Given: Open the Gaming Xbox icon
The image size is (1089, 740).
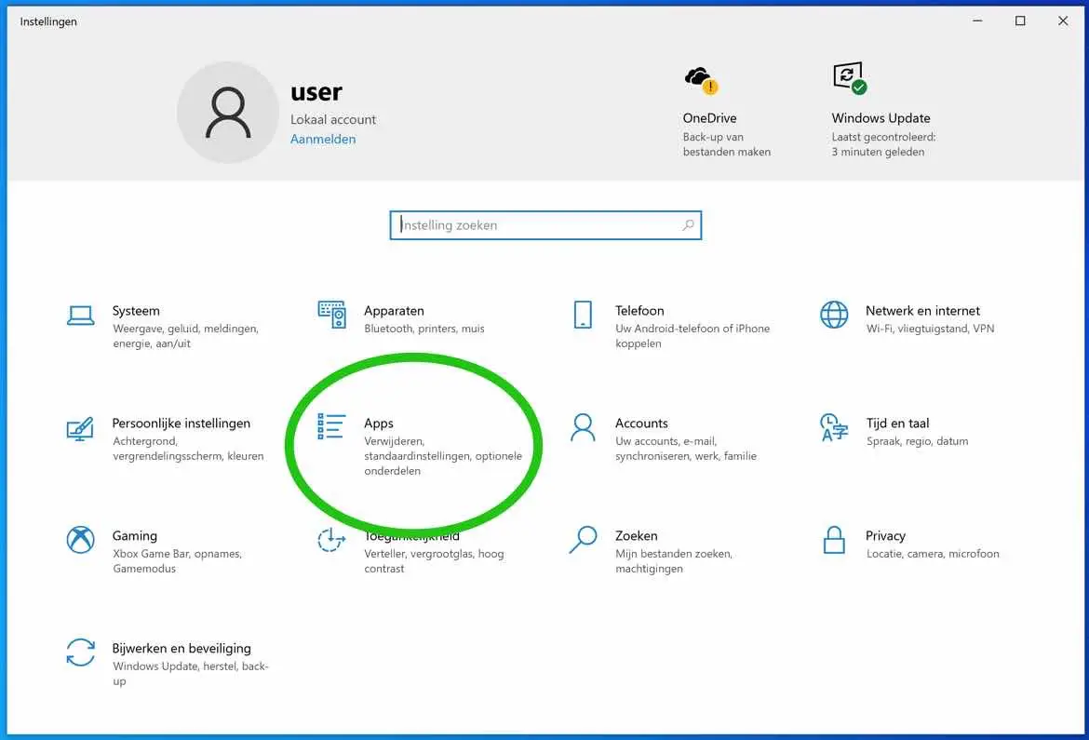Looking at the screenshot, I should coord(81,540).
